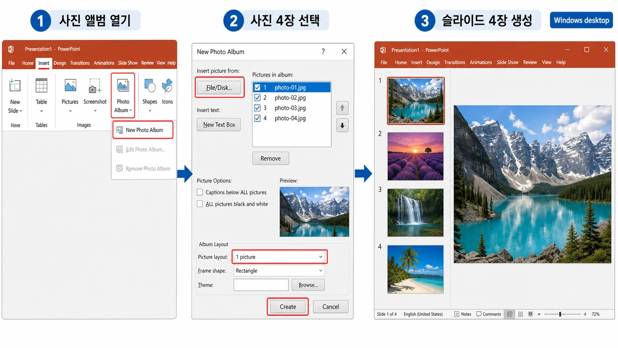Click the zoom slider handle in the status bar

560,314
